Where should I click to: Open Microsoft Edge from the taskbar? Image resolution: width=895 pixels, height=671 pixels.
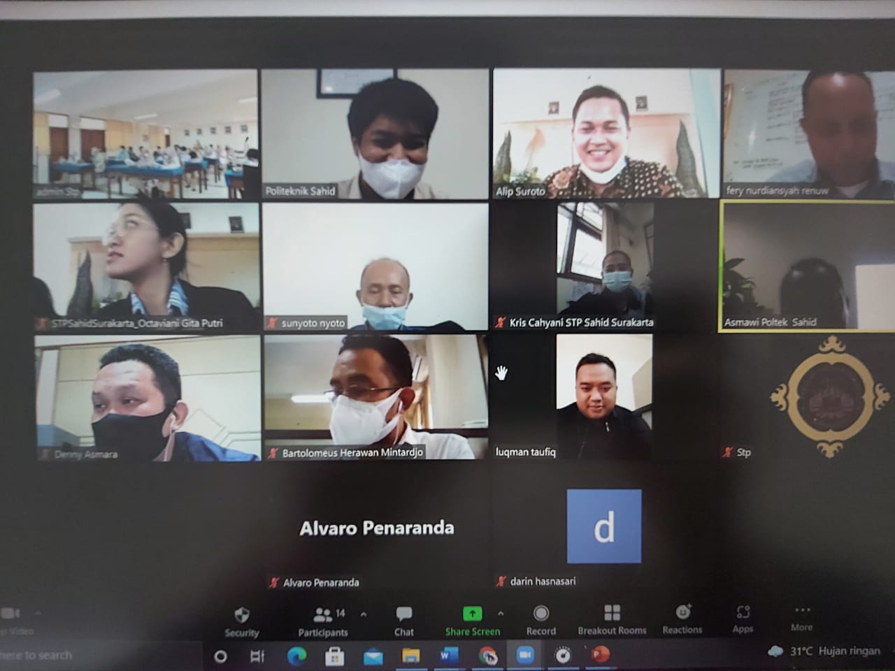[296, 656]
